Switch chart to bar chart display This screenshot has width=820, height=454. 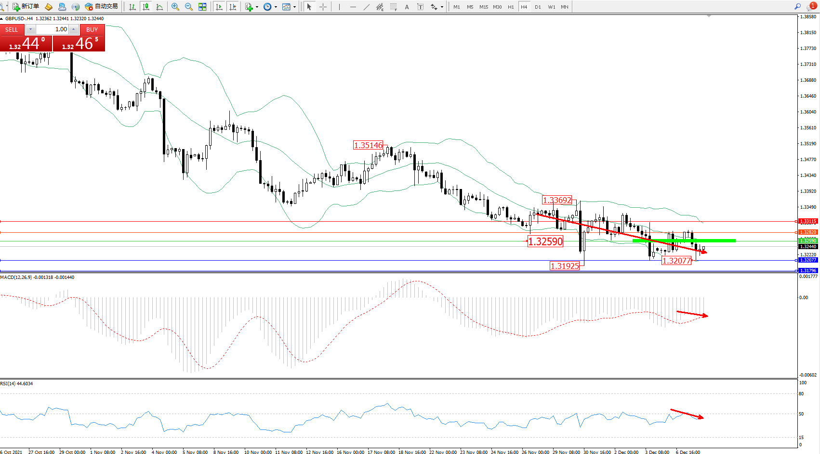click(132, 7)
